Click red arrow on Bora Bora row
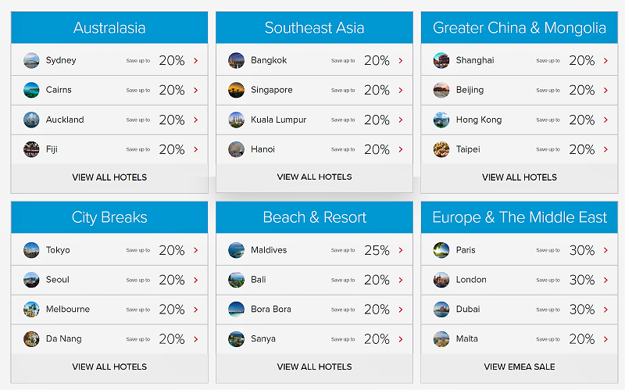 coord(401,309)
